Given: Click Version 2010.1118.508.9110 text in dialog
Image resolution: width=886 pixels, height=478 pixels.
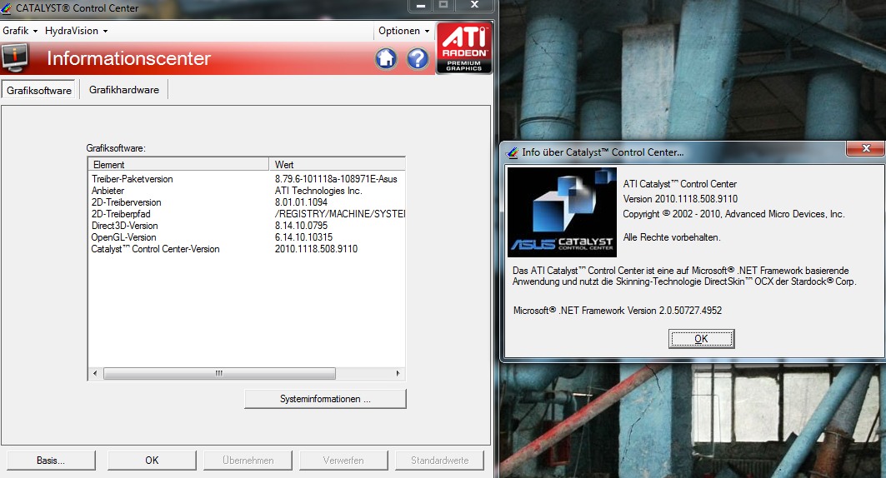Looking at the screenshot, I should 680,199.
